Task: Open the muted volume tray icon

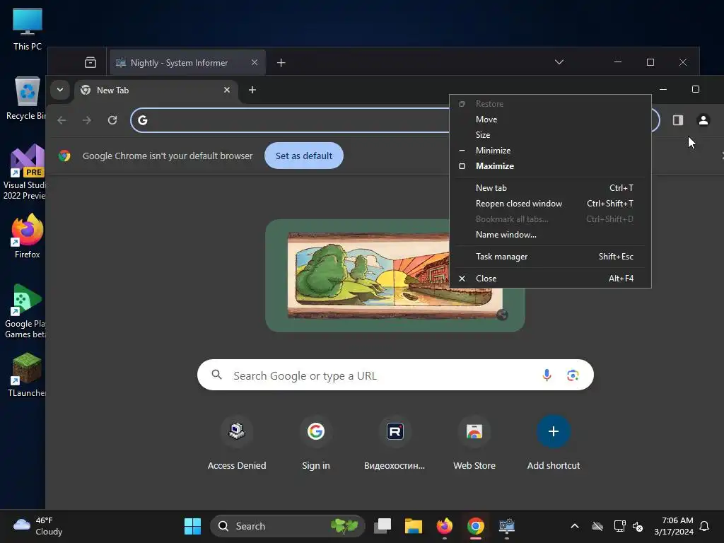Action: pos(638,526)
